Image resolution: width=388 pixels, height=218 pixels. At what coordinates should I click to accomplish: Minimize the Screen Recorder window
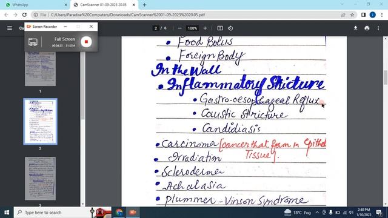65,27
